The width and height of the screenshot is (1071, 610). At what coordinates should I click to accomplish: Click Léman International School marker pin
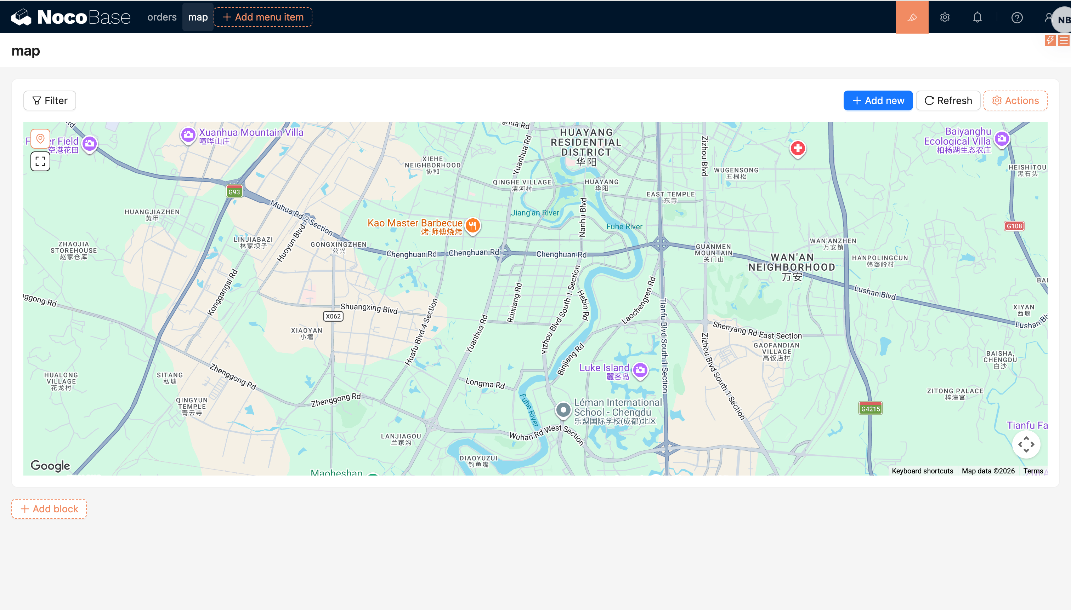point(563,410)
